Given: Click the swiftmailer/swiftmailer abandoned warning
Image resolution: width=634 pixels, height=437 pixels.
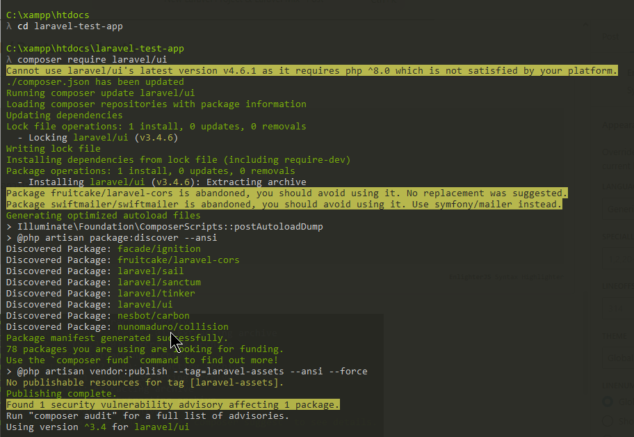Looking at the screenshot, I should [284, 205].
